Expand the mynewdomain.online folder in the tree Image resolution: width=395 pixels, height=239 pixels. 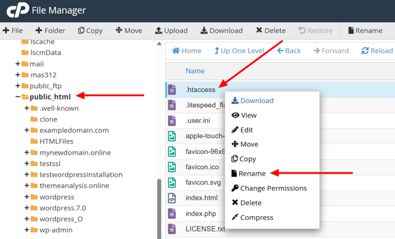click(x=27, y=152)
